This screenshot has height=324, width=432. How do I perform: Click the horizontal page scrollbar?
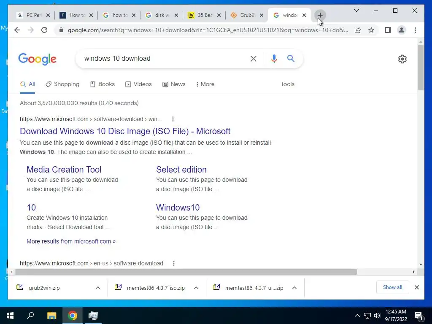pyautogui.click(x=186, y=272)
